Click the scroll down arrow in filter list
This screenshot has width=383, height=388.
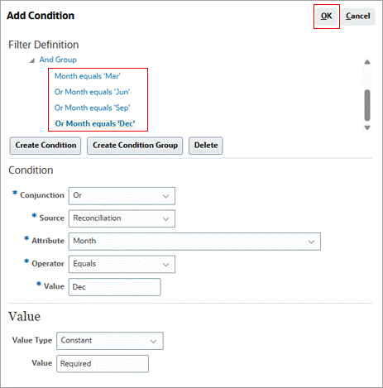point(367,127)
